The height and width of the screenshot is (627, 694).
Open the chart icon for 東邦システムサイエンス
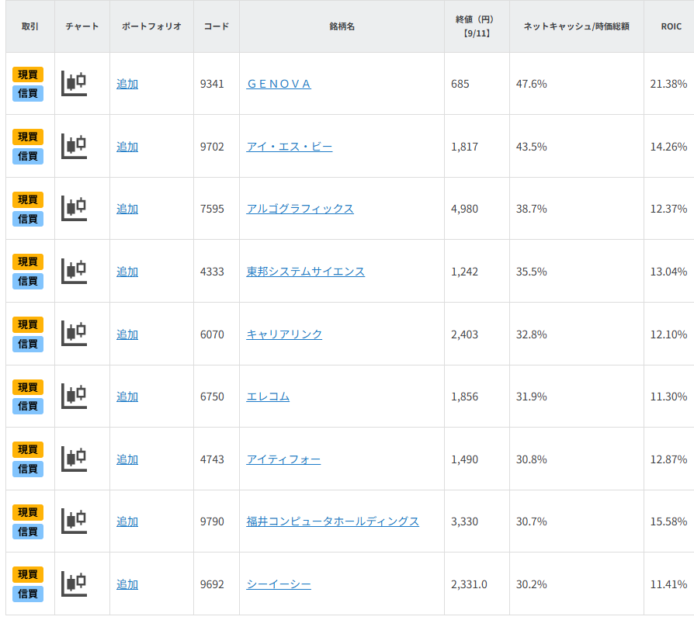74,271
